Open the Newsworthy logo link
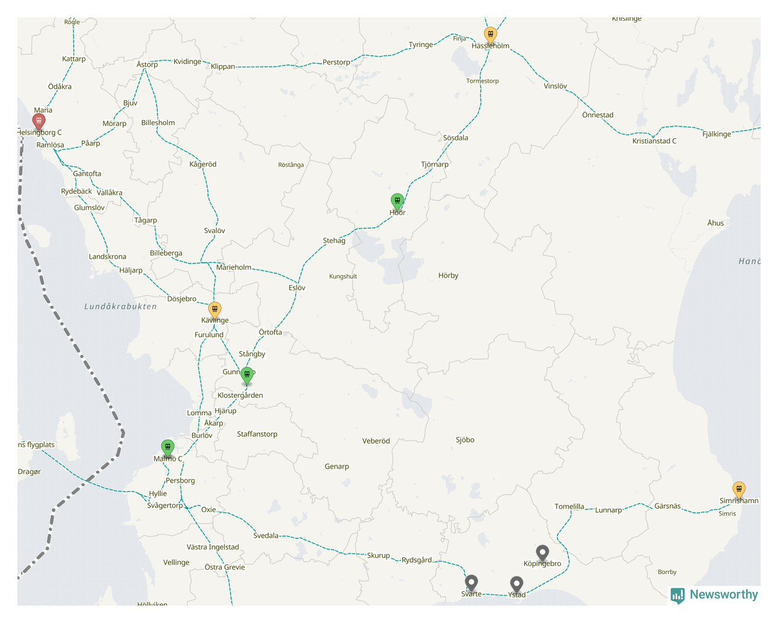 714,595
